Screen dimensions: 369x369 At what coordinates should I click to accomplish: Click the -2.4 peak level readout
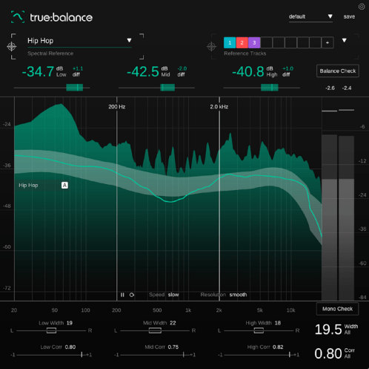pyautogui.click(x=347, y=88)
